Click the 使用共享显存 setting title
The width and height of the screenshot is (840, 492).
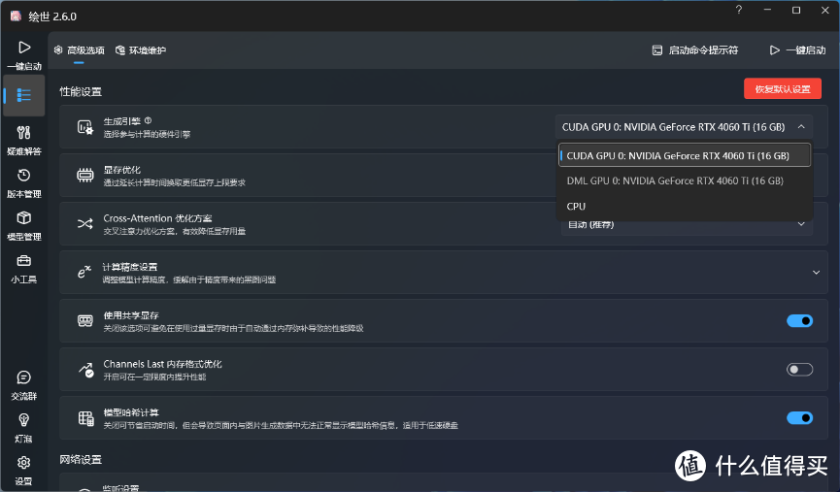click(131, 315)
